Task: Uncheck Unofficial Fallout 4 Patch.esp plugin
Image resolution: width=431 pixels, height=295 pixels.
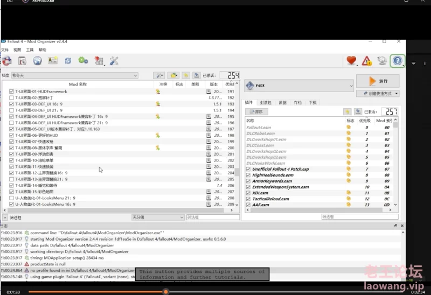Action: tap(248, 169)
